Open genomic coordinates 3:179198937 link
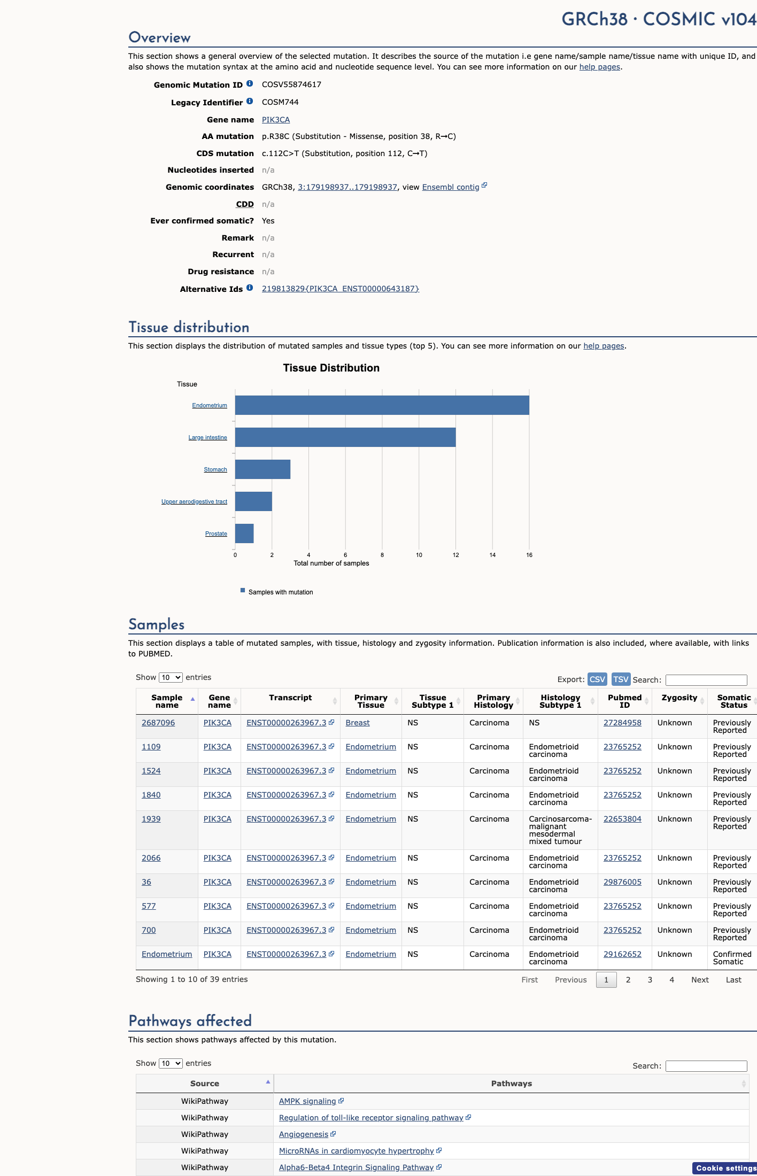The height and width of the screenshot is (1176, 757). (x=347, y=187)
